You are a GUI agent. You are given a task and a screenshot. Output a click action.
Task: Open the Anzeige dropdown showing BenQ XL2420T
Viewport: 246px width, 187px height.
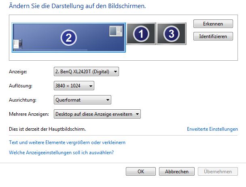coord(86,72)
